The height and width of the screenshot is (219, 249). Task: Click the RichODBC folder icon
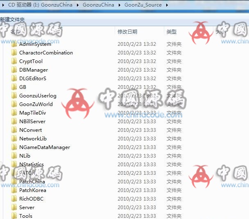click(14, 199)
